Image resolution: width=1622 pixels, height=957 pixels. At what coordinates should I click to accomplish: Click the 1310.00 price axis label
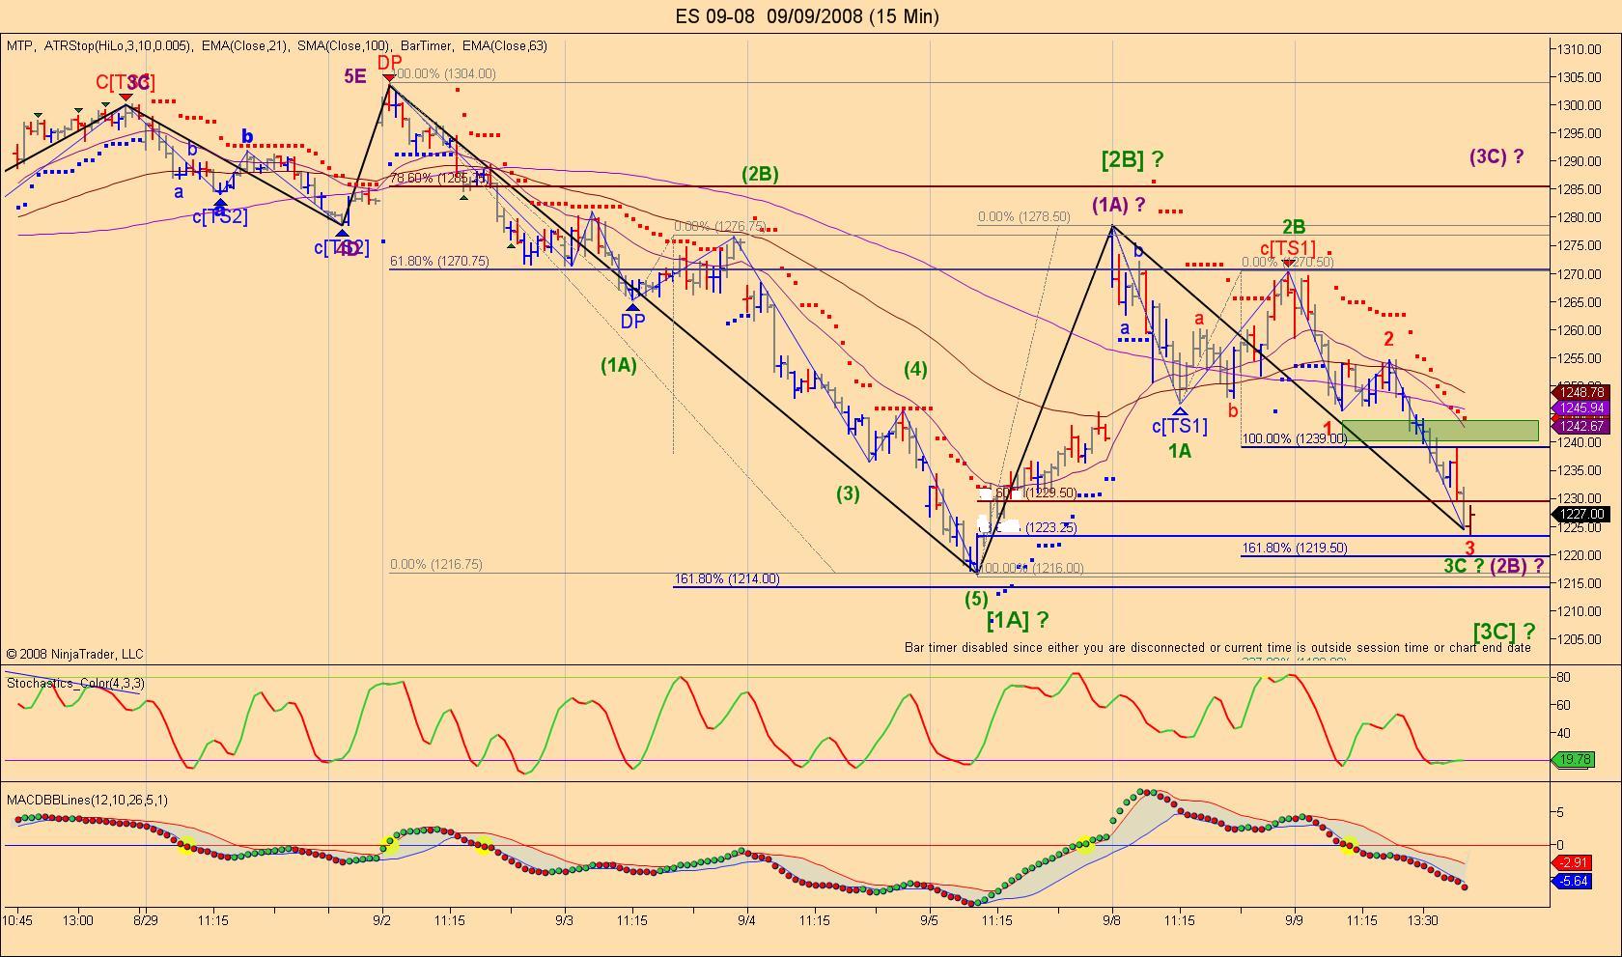point(1580,49)
